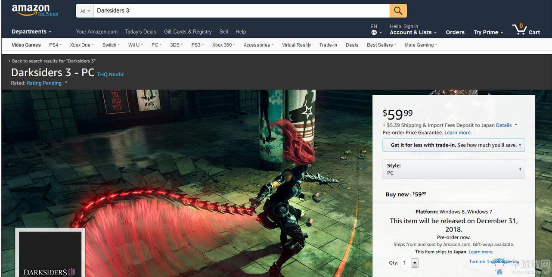Expand the Wii U category menu

pos(136,45)
